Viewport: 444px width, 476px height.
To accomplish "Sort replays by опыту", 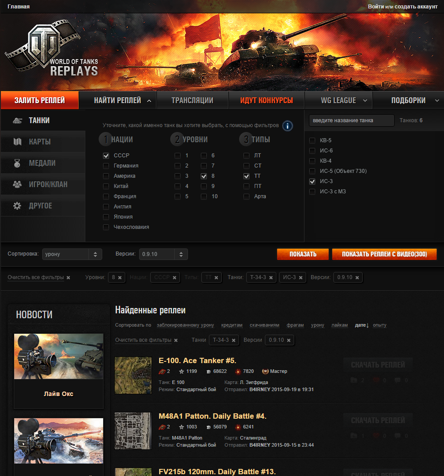I will [x=380, y=325].
